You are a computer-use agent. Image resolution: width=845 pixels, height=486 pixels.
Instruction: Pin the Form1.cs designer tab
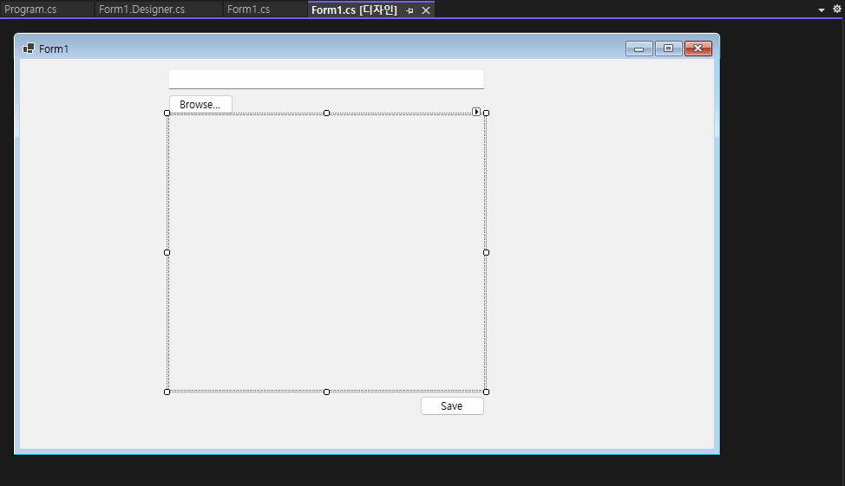click(409, 10)
